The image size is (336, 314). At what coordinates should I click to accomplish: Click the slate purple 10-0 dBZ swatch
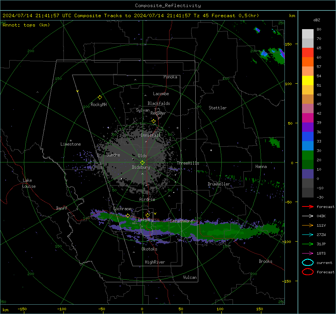[308, 174]
